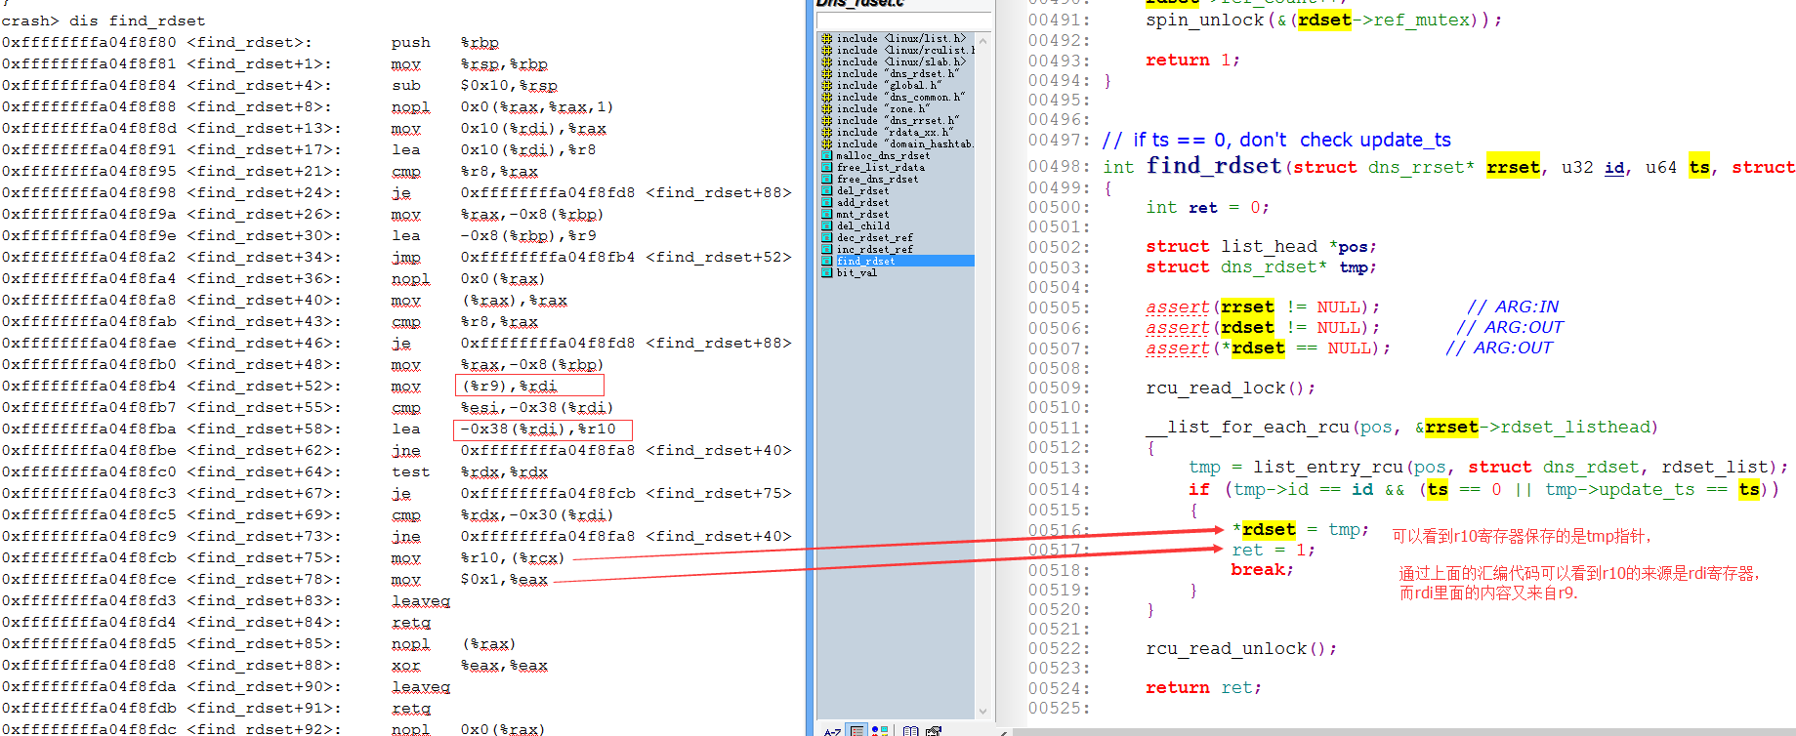This screenshot has height=736, width=1796.
Task: Click the 'return ret;' statement on line 00524
Action: 1203,688
